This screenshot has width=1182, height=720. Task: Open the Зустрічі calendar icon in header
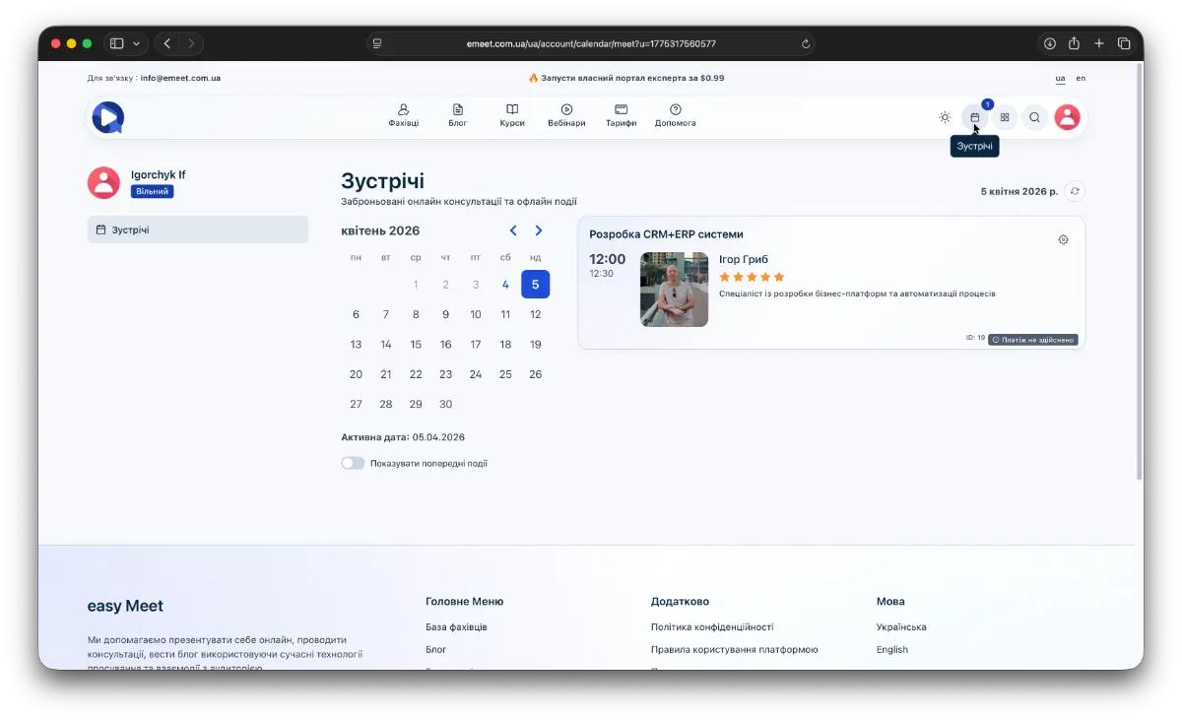tap(974, 117)
